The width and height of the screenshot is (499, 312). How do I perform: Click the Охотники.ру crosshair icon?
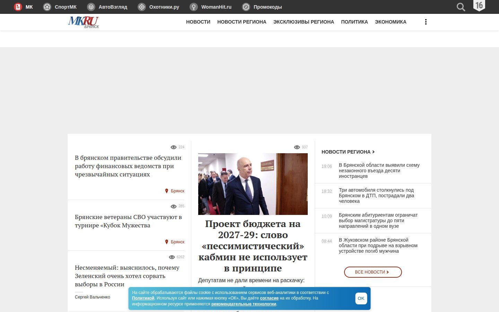(x=142, y=7)
